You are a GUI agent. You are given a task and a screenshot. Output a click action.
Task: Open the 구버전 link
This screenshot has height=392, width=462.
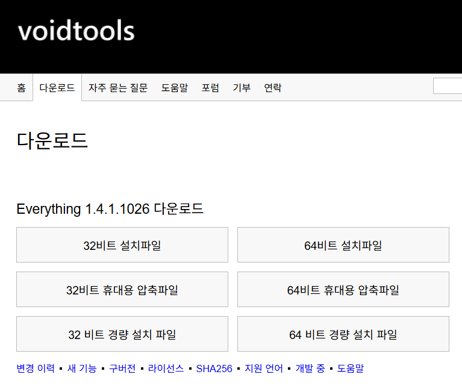click(x=122, y=369)
